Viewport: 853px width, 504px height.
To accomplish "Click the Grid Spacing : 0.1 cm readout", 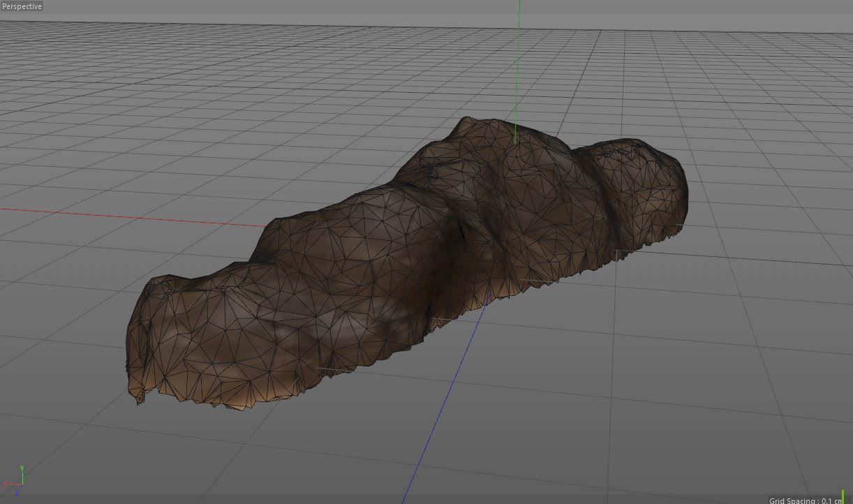I will (x=805, y=500).
